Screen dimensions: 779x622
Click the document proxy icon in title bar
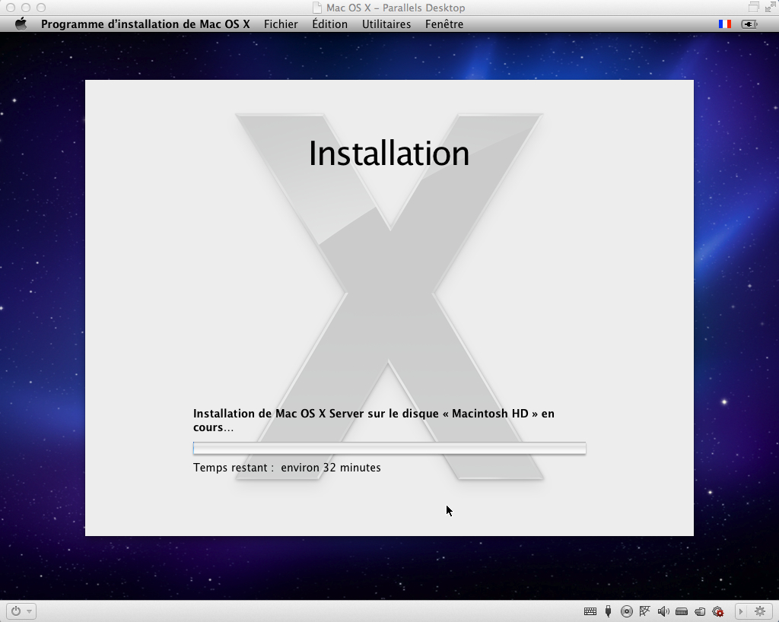point(317,8)
